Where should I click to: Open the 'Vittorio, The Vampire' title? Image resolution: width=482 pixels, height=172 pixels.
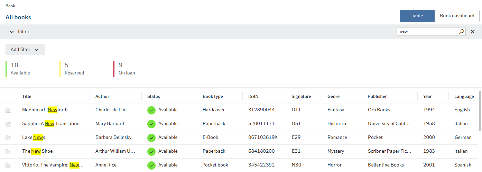click(x=53, y=165)
